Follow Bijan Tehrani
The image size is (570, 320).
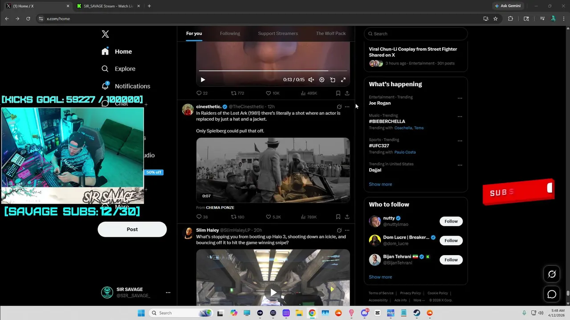[451, 260]
